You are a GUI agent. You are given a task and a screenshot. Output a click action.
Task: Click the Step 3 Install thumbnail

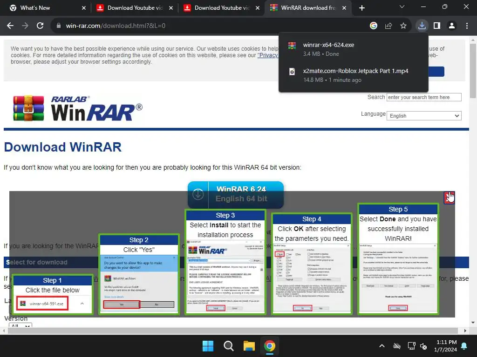[225, 262]
